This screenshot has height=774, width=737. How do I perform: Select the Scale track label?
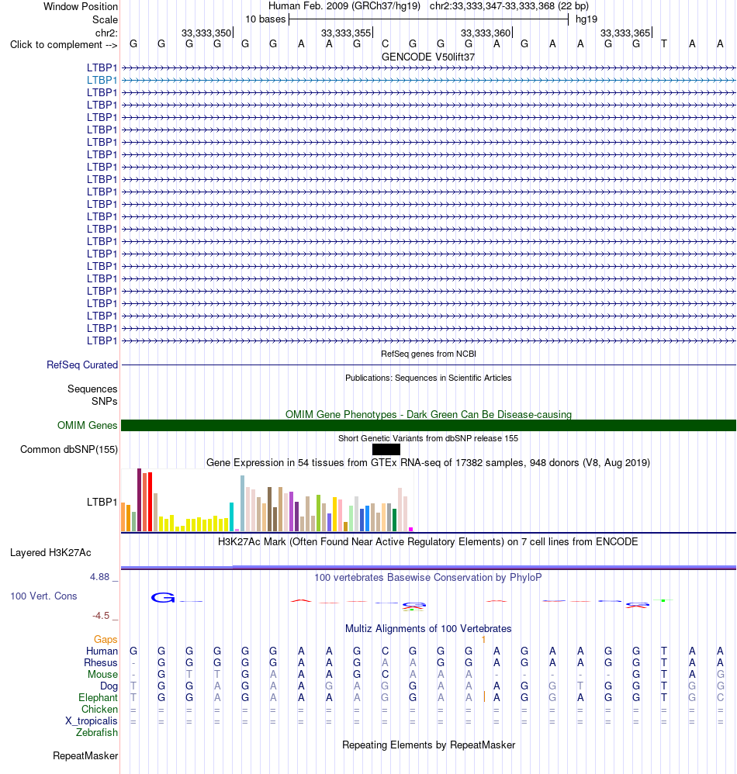[105, 19]
